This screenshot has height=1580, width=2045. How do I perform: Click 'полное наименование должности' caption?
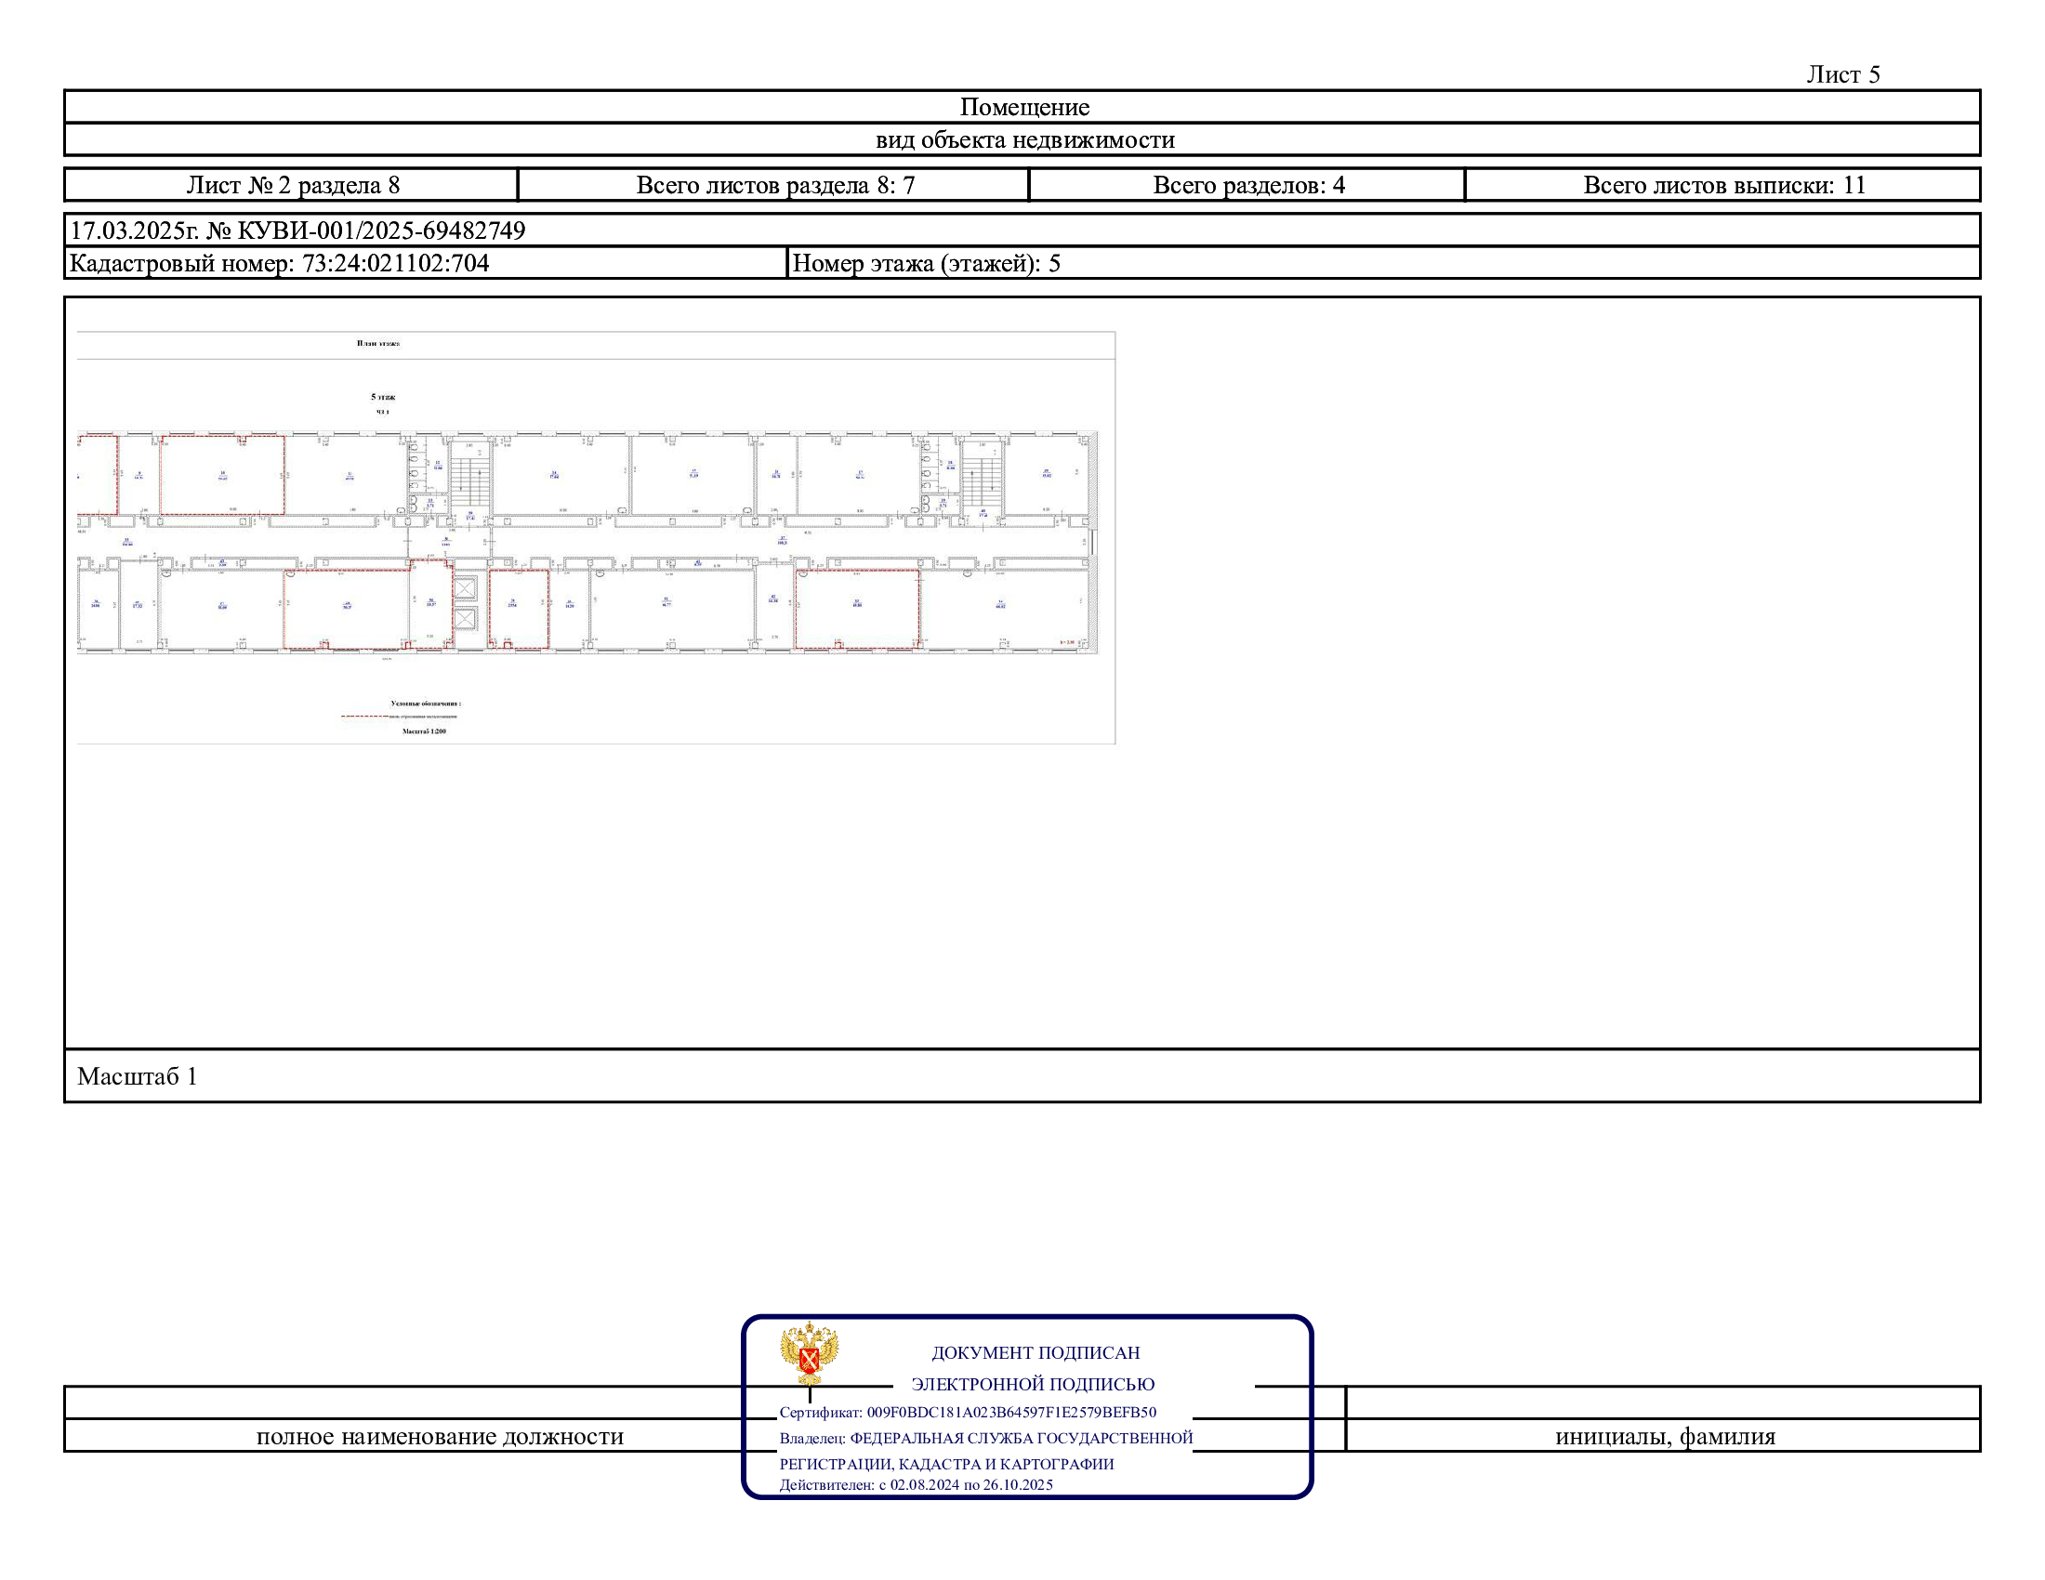(x=440, y=1436)
